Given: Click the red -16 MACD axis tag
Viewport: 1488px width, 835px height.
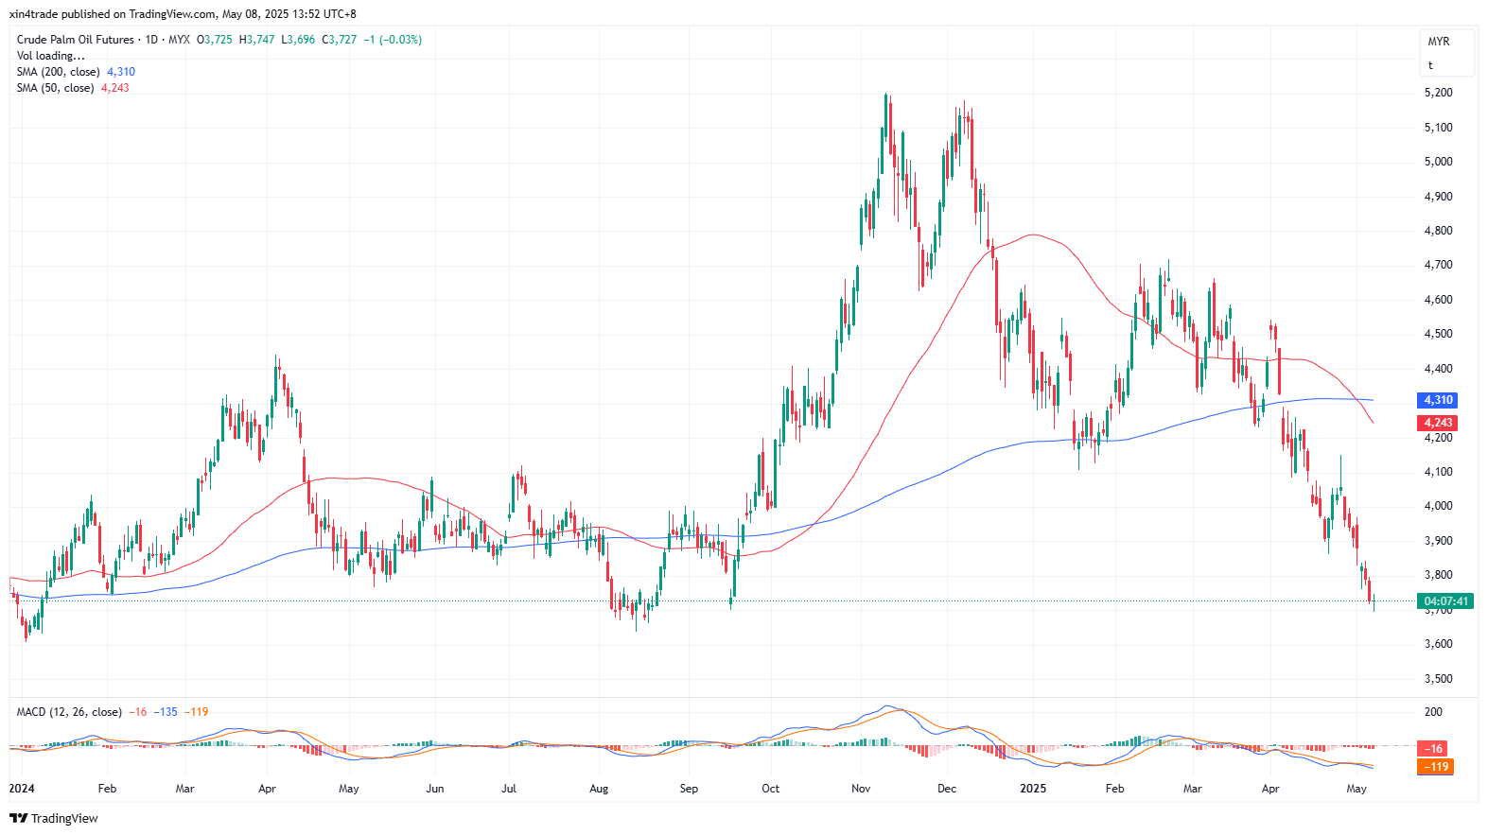Looking at the screenshot, I should [1435, 748].
